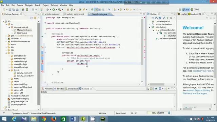Viewport: 217px width, 122px height.
Task: Open the LogCat tab
Action: pyautogui.click(x=182, y=14)
